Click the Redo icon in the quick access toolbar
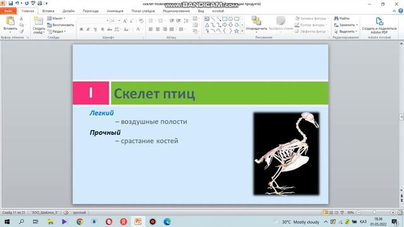This screenshot has height=227, width=404. coord(27,3)
